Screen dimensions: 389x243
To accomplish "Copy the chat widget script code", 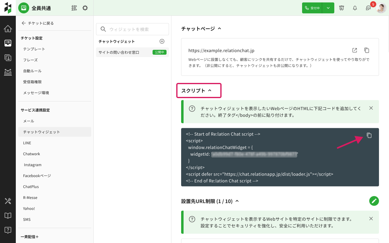I will click(x=369, y=135).
